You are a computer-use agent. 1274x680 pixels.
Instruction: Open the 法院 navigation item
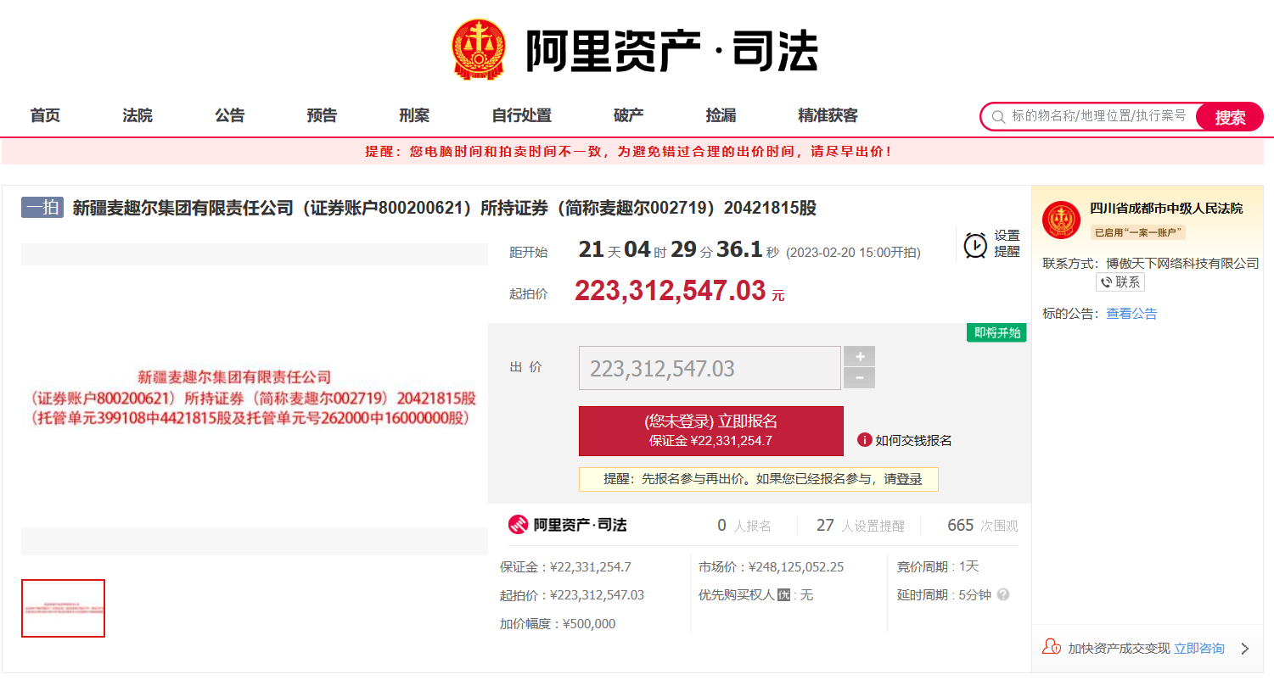point(138,115)
